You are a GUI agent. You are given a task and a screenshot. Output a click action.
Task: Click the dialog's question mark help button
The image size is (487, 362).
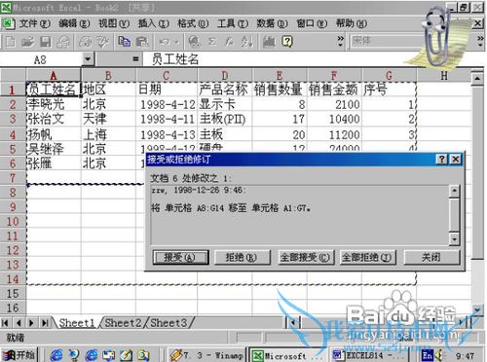click(441, 160)
